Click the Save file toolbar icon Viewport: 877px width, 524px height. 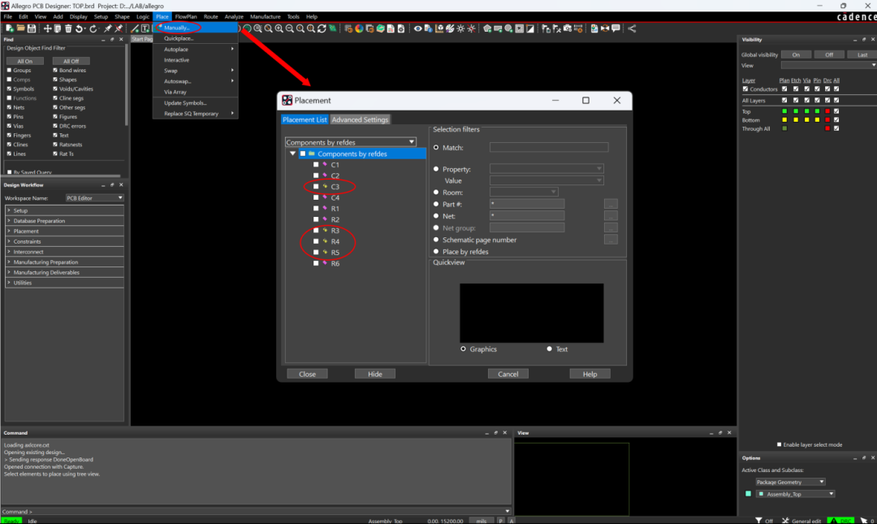[32, 28]
